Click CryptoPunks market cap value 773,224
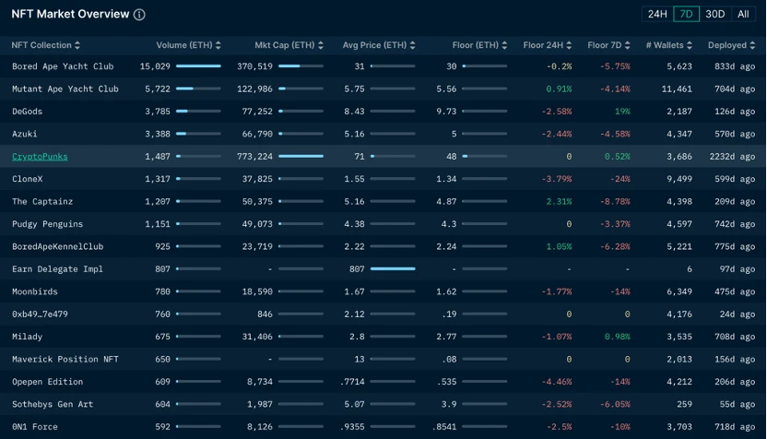767x439 pixels. 254,157
